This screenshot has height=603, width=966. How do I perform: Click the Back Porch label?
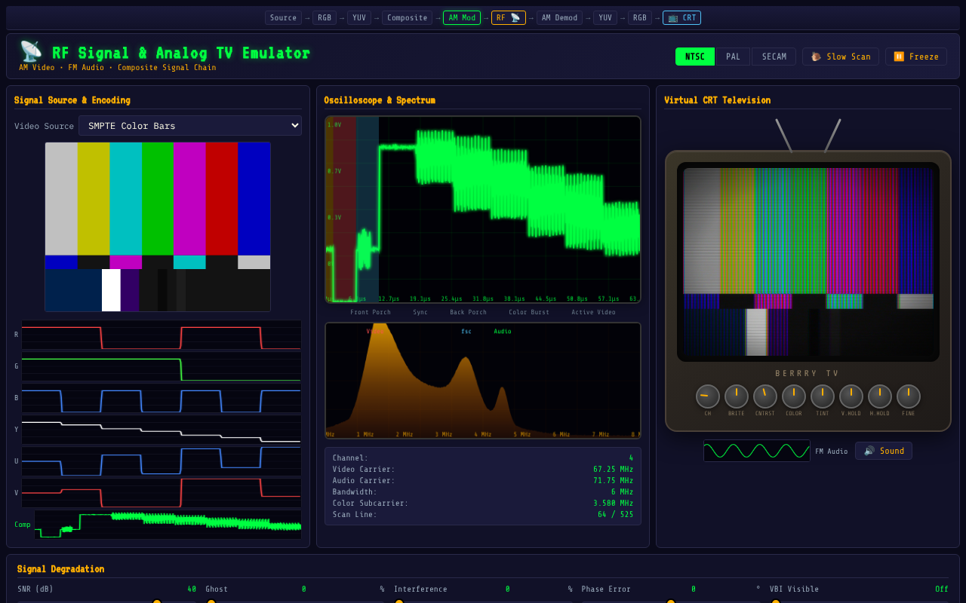tap(469, 312)
